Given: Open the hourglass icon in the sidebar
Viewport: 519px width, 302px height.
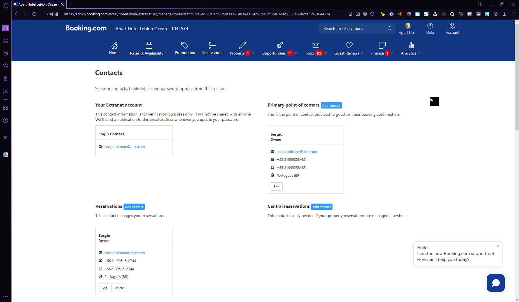Looking at the screenshot, I should tap(6, 78).
